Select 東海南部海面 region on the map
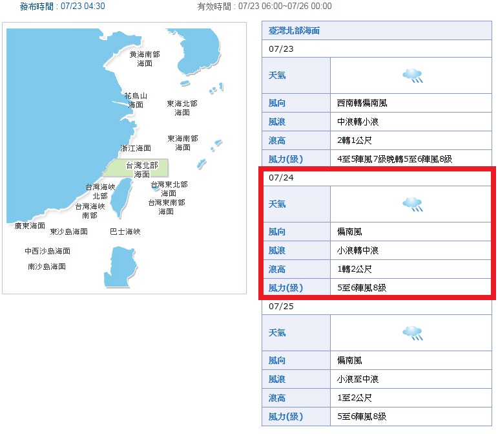The height and width of the screenshot is (434, 498). pos(183,143)
